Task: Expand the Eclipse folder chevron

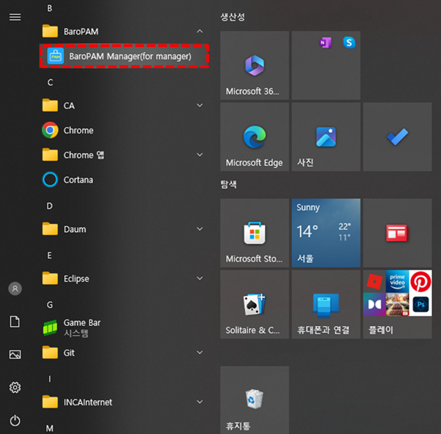Action: 200,278
